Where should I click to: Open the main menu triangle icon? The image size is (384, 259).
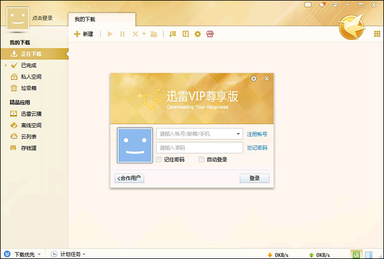click(x=335, y=5)
